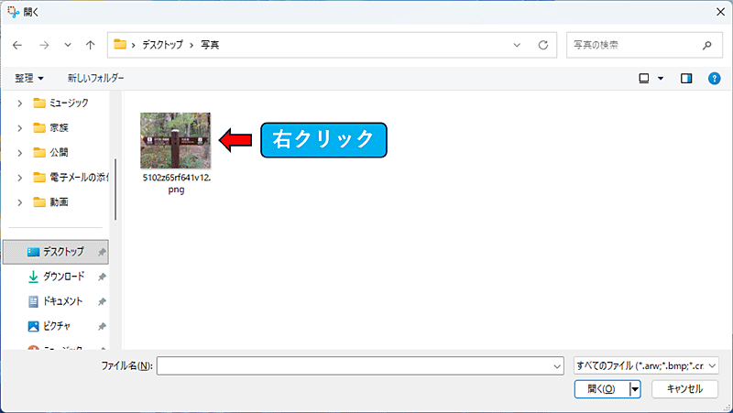Viewport: 733px width, 413px height.
Task: Click the search magnifier icon
Action: click(x=706, y=44)
